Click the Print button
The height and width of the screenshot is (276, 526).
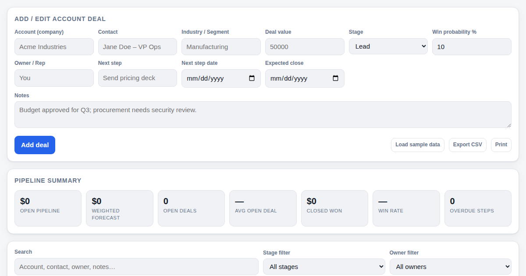coord(501,145)
